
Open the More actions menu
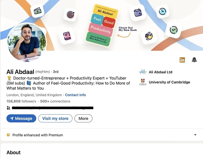[83, 118]
